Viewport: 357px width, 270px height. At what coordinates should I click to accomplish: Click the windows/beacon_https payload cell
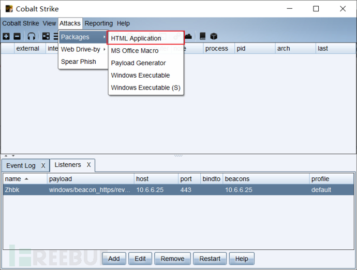(x=90, y=190)
